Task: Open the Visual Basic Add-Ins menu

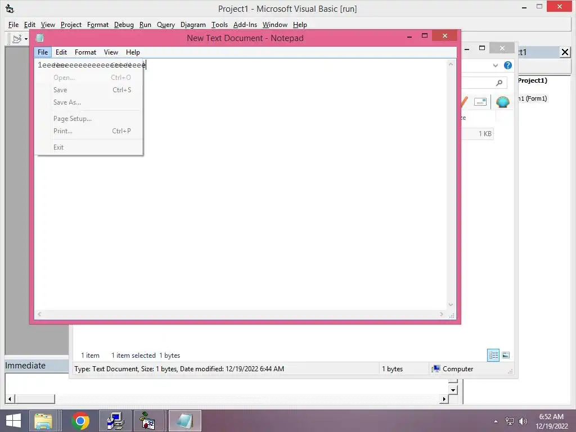Action: point(245,25)
